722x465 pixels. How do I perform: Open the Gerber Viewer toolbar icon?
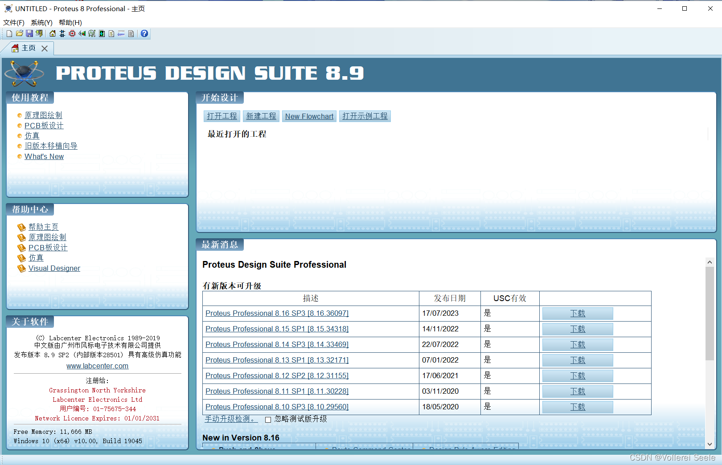click(92, 33)
